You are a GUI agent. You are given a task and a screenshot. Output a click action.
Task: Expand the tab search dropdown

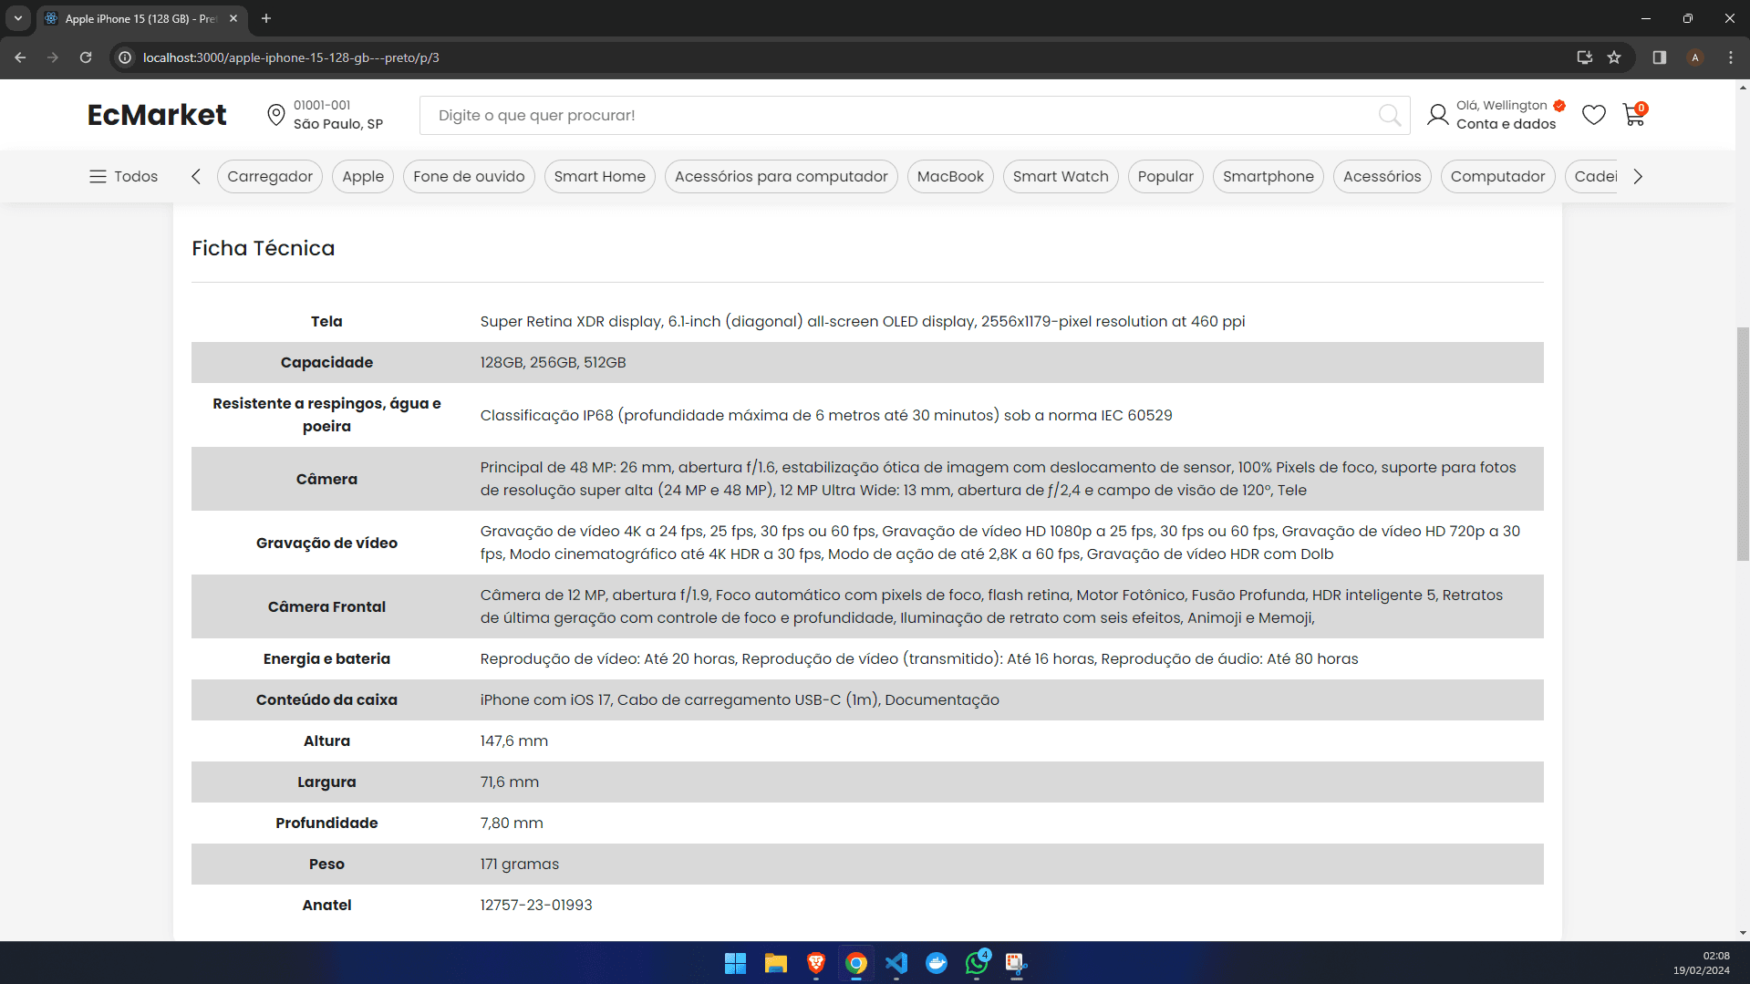point(18,18)
